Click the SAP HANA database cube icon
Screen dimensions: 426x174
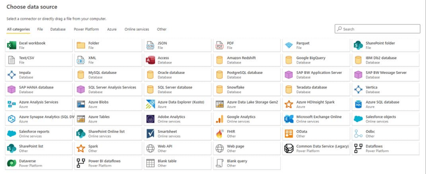[11, 90]
